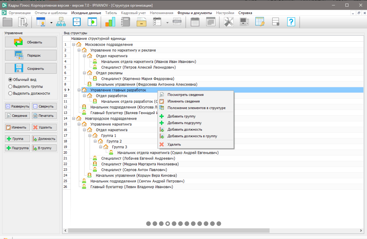Click the Обновить button
The height and width of the screenshot is (239, 367).
[x=31, y=42]
